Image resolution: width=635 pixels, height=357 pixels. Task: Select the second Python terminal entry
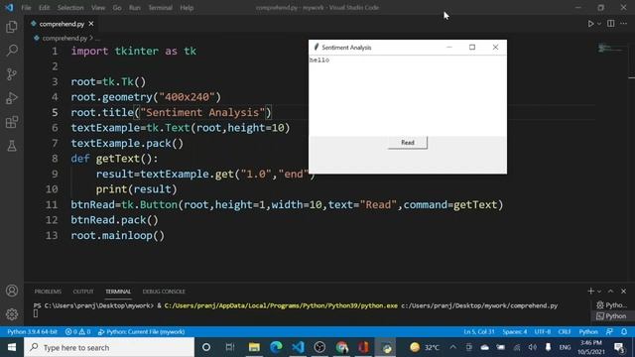pos(611,316)
